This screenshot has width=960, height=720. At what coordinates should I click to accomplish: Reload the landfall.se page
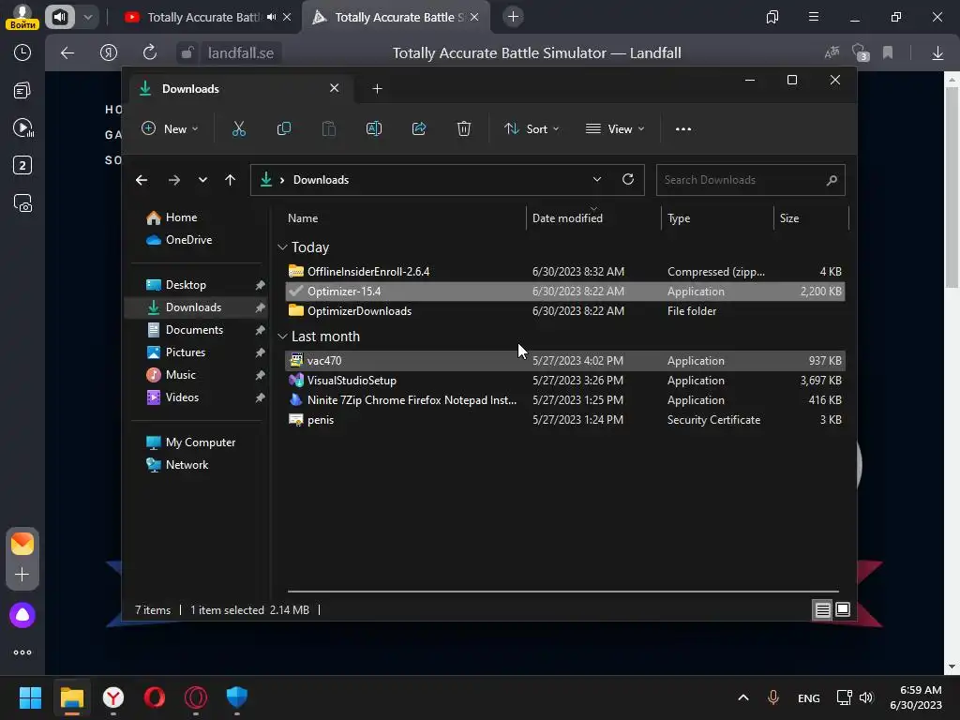(150, 52)
